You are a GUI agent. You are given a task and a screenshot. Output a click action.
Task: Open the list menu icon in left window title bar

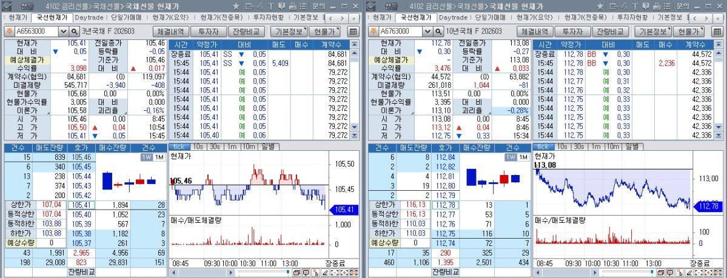click(303, 7)
